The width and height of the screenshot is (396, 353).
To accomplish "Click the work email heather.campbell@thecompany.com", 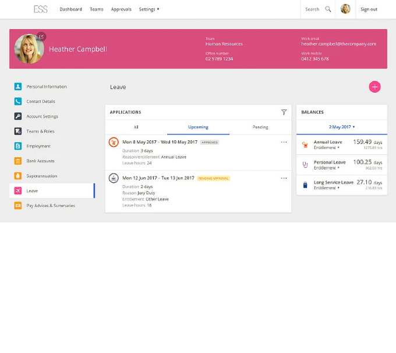I will (339, 44).
